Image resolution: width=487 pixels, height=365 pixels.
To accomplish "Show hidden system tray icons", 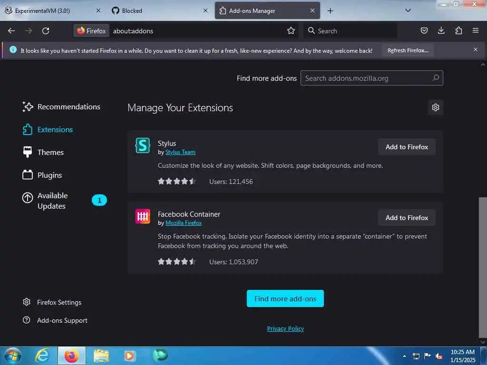I will [404, 356].
